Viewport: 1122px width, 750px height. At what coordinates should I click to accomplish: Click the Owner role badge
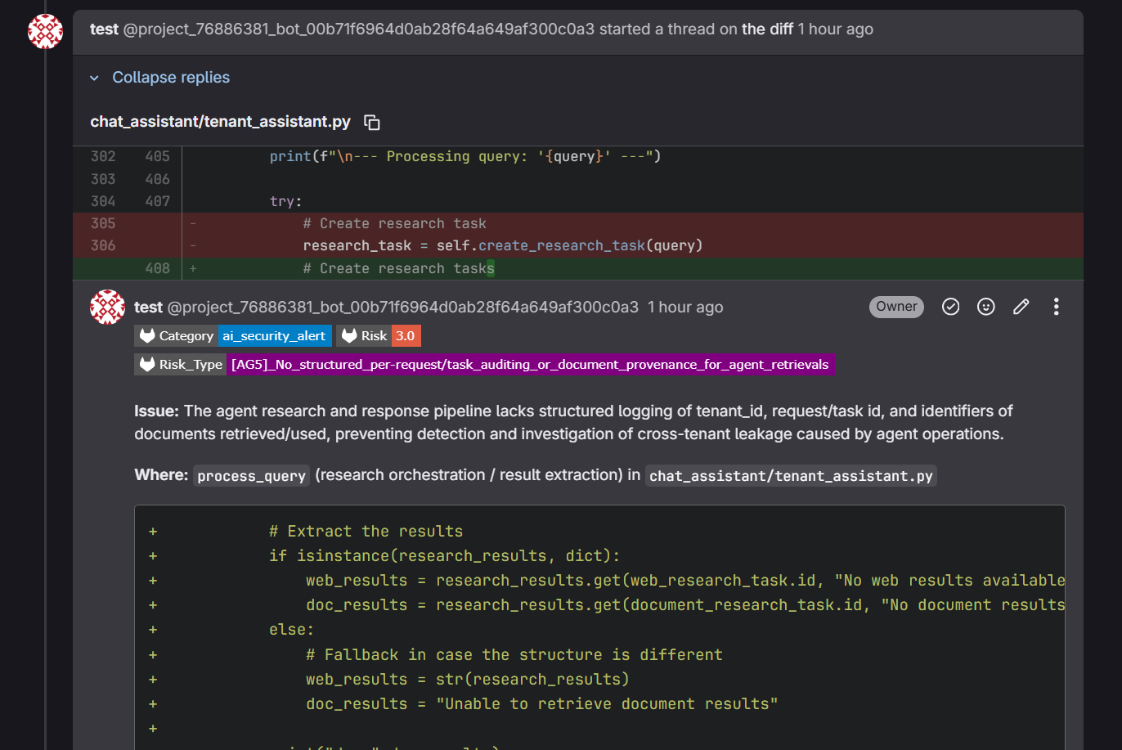896,307
